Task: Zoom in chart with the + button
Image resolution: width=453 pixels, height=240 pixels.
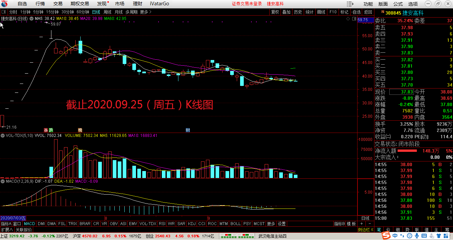Action: pyautogui.click(x=361, y=224)
